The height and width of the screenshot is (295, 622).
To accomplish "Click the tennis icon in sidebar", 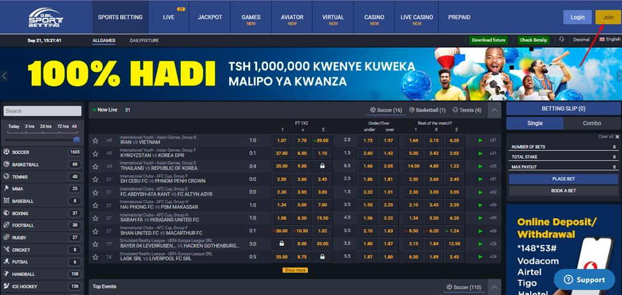I will point(6,176).
